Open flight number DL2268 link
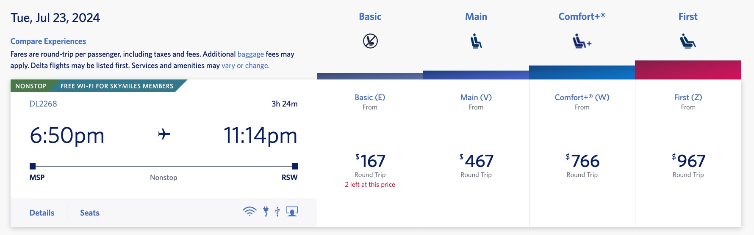Screen dimensions: 754x235 (x=43, y=104)
